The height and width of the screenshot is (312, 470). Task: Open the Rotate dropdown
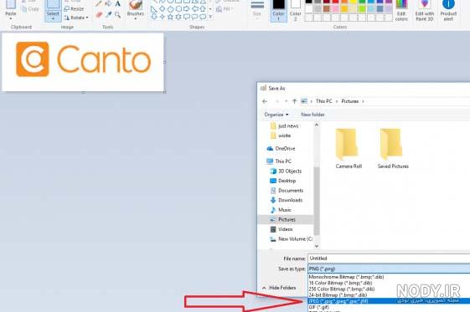point(76,18)
